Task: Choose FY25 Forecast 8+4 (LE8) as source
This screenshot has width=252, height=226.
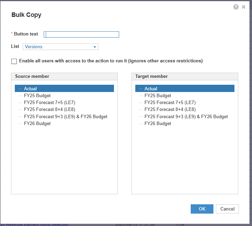Action: point(50,109)
